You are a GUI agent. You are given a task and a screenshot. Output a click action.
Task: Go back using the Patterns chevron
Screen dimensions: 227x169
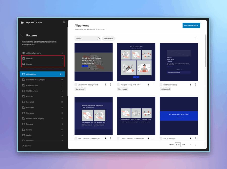[x=22, y=36]
